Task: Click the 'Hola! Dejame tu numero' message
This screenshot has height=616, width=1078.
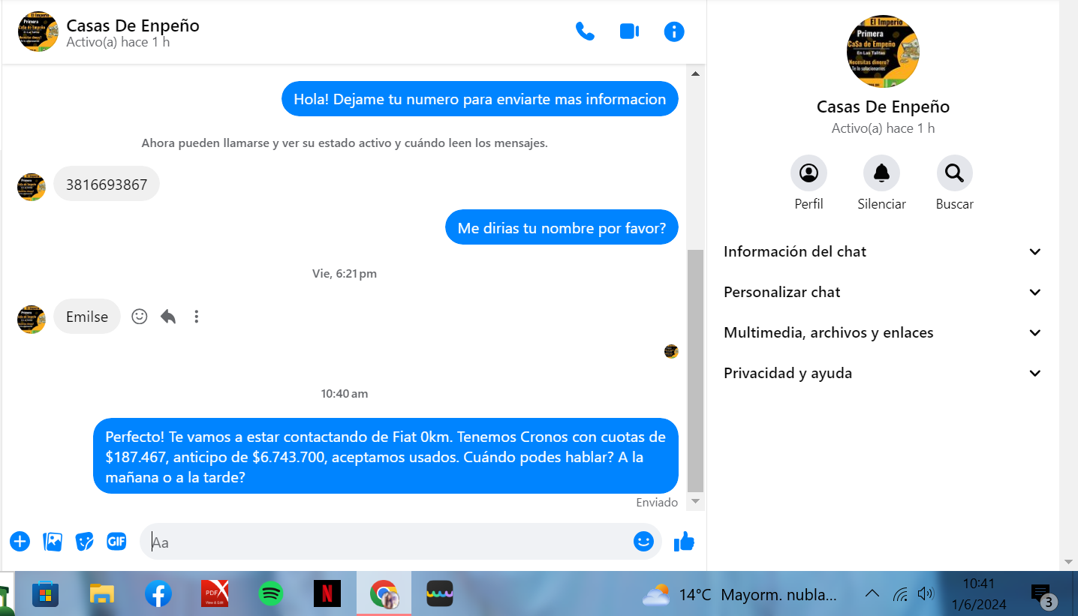Action: [480, 99]
